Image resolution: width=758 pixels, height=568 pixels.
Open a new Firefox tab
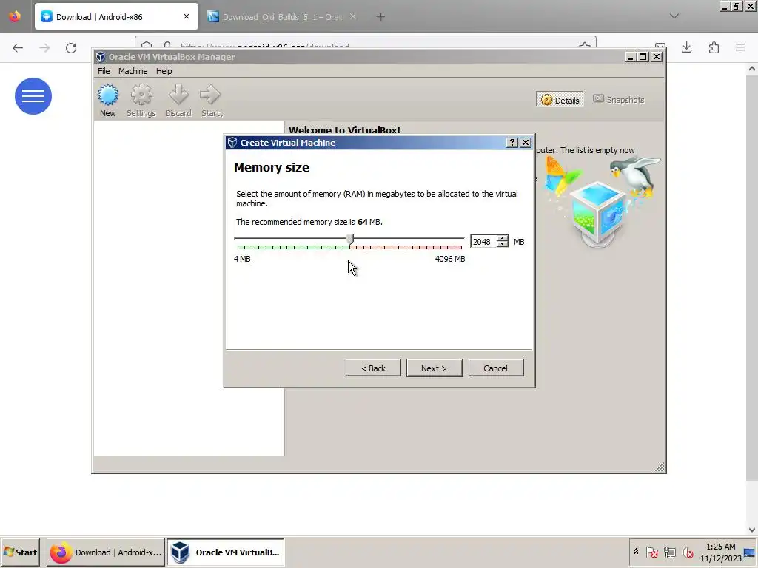(380, 17)
